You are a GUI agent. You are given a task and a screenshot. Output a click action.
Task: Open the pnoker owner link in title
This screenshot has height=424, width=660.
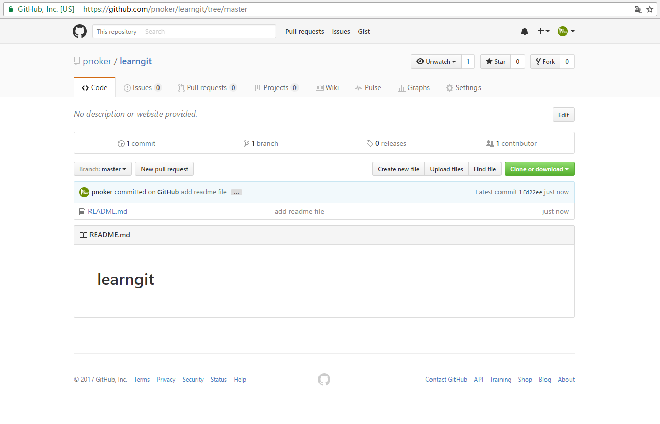(x=97, y=61)
